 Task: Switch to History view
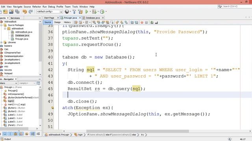pyautogui.click(x=67, y=22)
